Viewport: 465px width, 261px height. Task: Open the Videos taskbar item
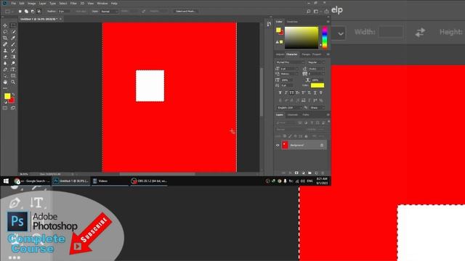110,181
